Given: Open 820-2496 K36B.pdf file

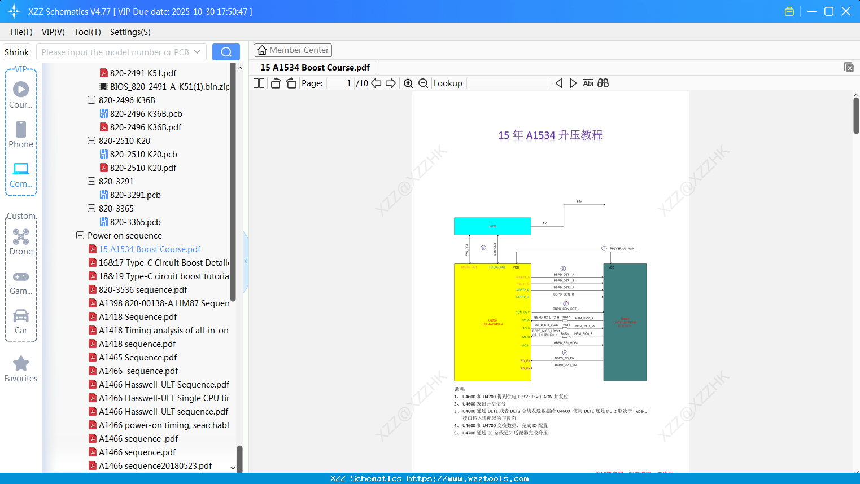Looking at the screenshot, I should coord(146,127).
